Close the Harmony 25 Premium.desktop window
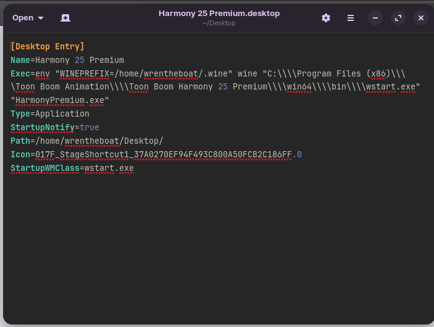The image size is (434, 327). 421,18
